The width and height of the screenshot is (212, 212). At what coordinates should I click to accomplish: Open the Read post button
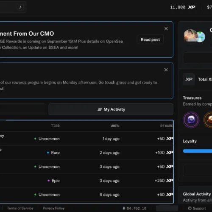coord(150,39)
